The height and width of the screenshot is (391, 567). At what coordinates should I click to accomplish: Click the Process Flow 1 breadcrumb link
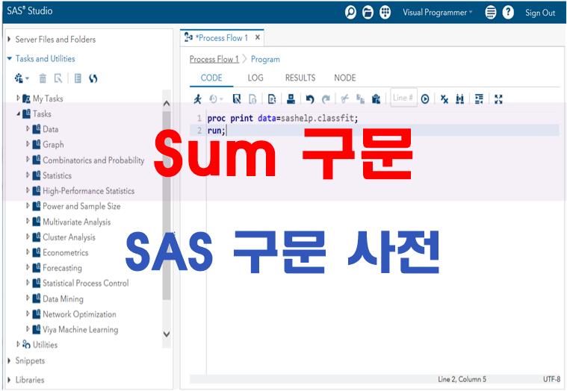(214, 59)
